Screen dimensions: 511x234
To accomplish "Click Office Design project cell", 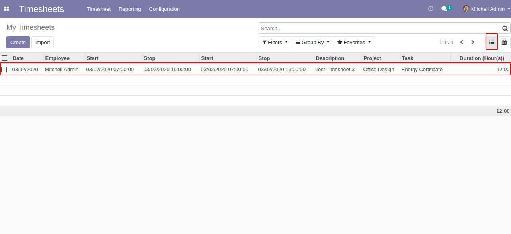I will click(x=378, y=70).
